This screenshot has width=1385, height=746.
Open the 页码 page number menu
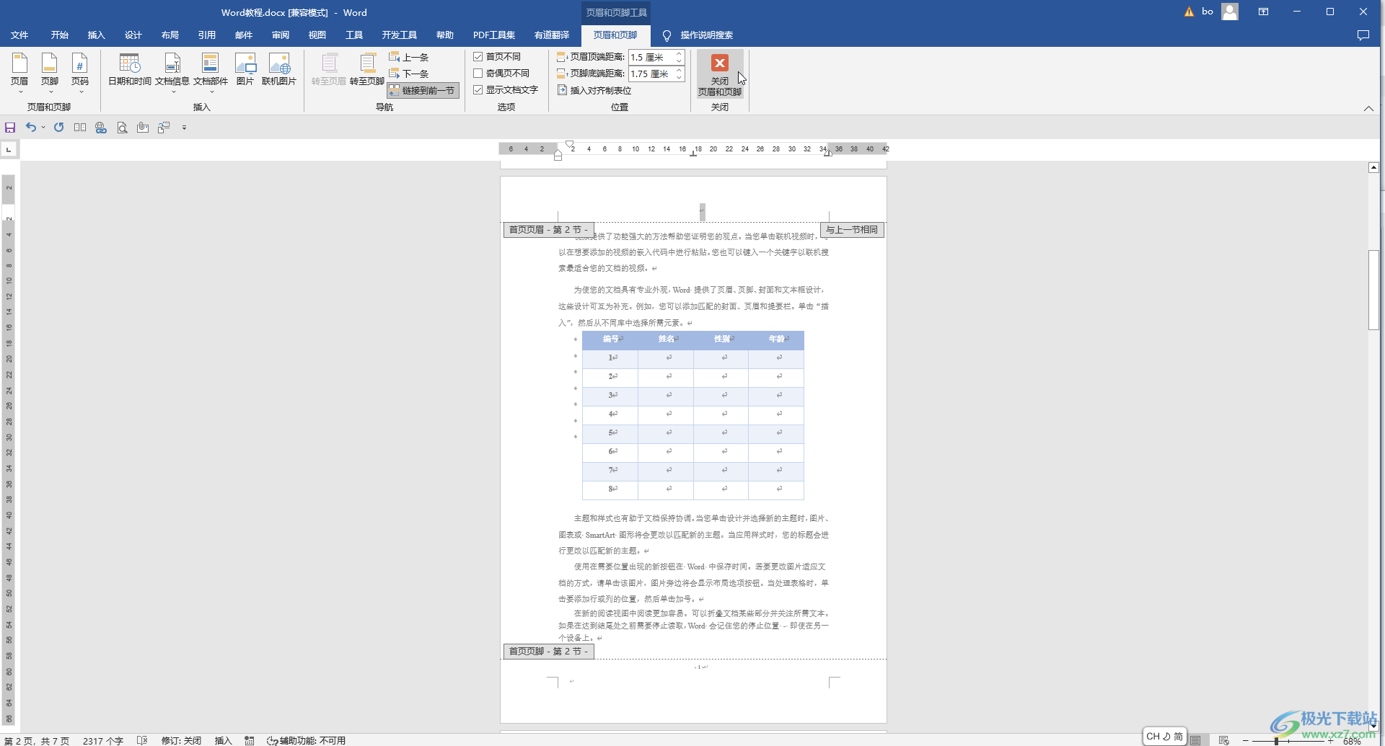[x=80, y=73]
